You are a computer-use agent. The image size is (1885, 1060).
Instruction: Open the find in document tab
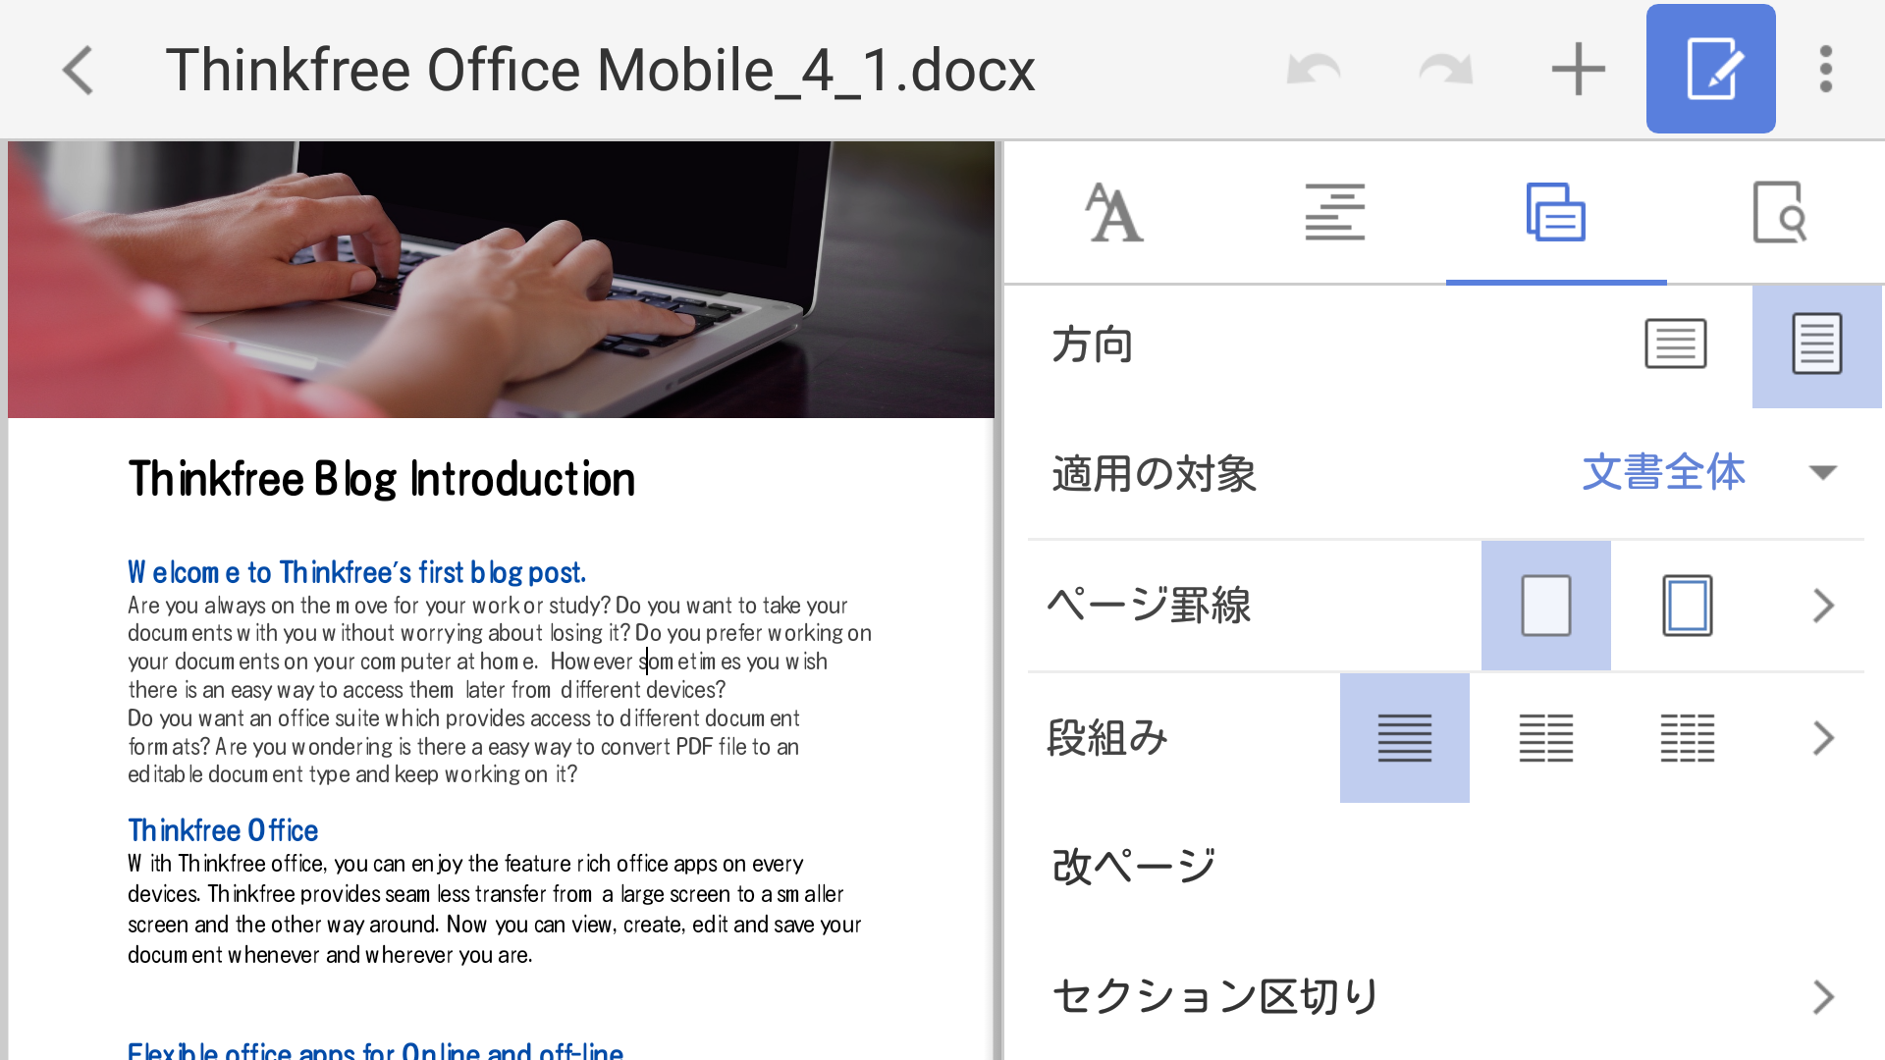(1779, 212)
